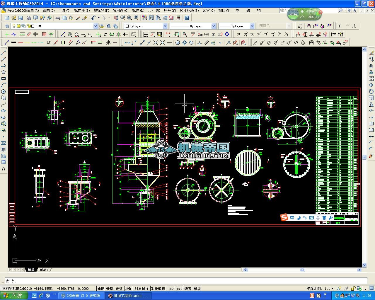Click the Layer Properties Manager icon
This screenshot has height=300, width=375.
click(7, 26)
